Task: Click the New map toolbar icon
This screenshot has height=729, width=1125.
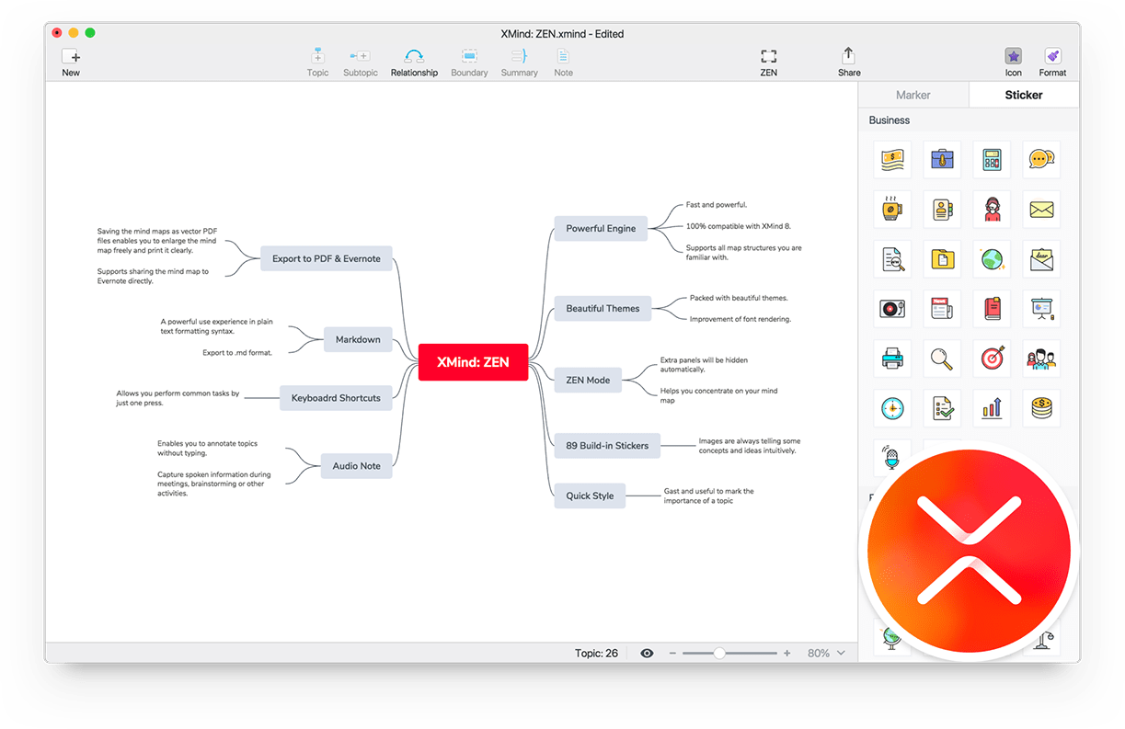Action: click(x=71, y=56)
